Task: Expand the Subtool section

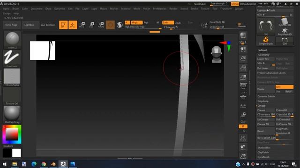Action: point(262,50)
